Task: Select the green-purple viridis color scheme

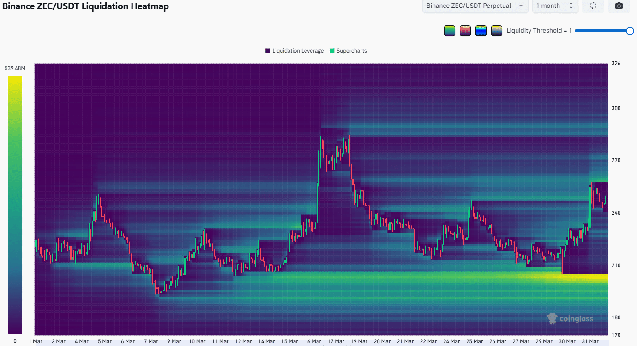Action: point(449,31)
